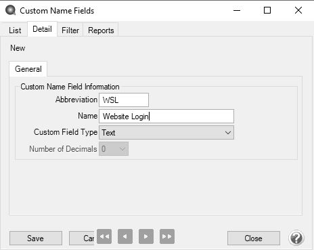Open help question mark icon

click(x=296, y=238)
